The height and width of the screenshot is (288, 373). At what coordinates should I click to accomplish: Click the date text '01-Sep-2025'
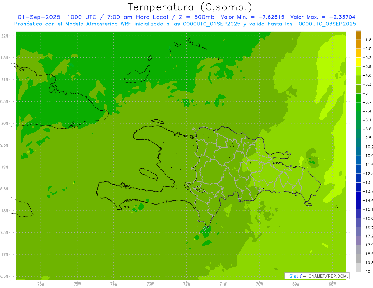tap(39, 17)
